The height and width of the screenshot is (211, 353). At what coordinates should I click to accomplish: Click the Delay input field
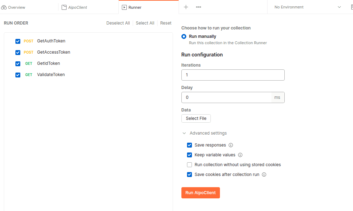coord(226,97)
